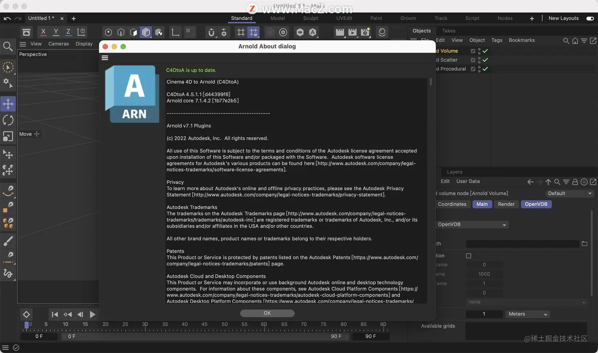Viewport: 598px width, 353px height.
Task: Open the Takes tab
Action: pos(448,31)
